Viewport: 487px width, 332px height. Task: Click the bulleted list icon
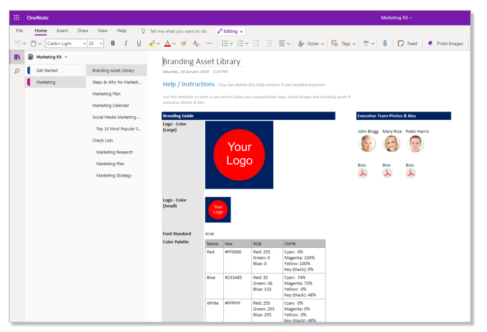[224, 43]
